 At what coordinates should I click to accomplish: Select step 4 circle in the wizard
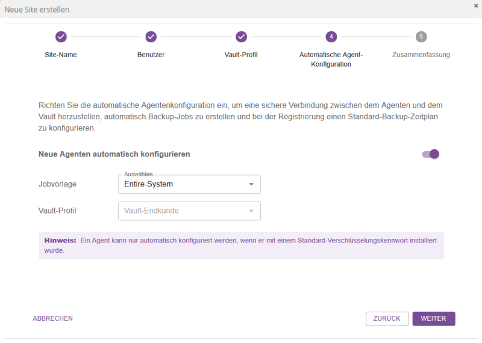coord(331,37)
